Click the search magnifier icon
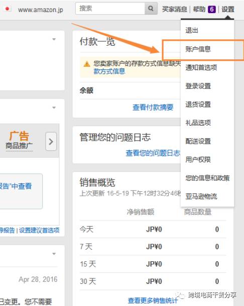244x306 pixels. pos(151,9)
